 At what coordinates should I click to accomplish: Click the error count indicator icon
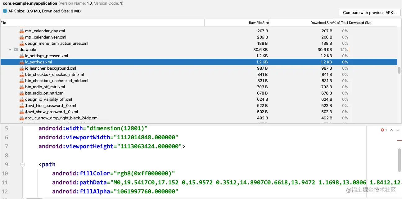(x=382, y=130)
